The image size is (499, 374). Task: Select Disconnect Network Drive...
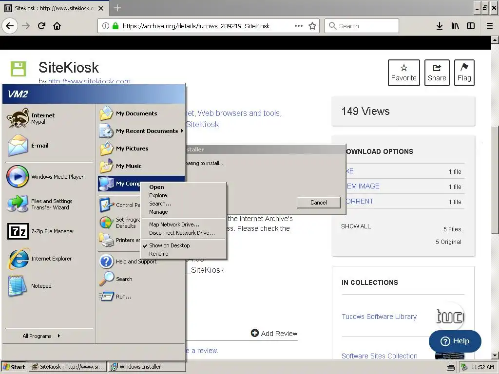(183, 233)
